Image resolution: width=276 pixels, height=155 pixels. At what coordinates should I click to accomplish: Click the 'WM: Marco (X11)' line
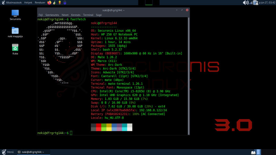pos(104,61)
